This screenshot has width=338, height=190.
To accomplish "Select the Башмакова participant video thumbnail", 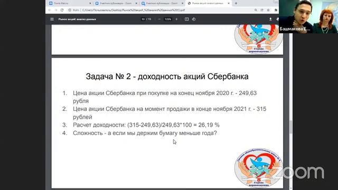I will point(308,16).
